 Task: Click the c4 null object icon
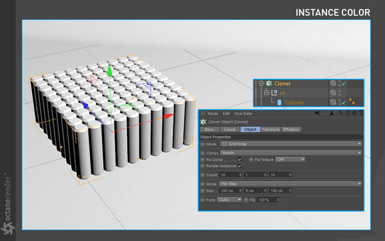(x=274, y=93)
